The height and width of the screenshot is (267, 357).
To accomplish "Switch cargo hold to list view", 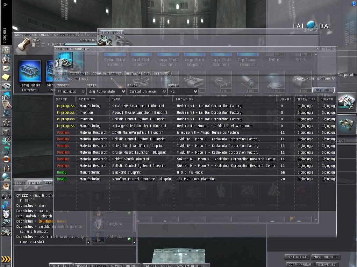I will point(43,45).
